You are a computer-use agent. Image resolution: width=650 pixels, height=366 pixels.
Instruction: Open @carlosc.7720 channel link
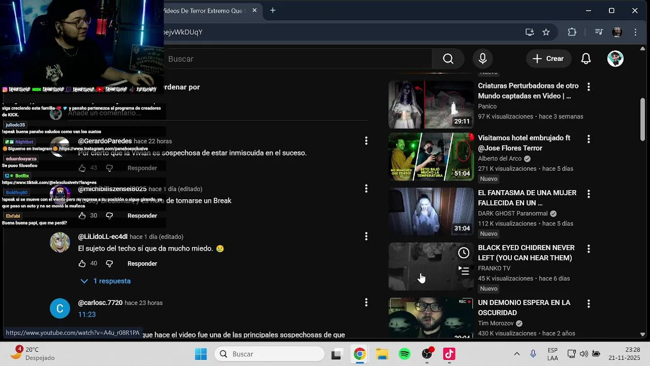[100, 302]
